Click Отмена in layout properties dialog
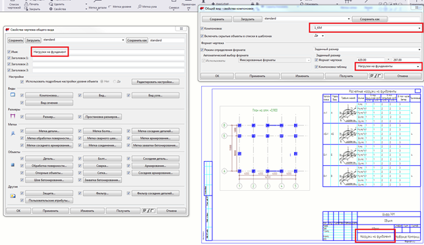This screenshot has height=245, width=424. [x=402, y=76]
